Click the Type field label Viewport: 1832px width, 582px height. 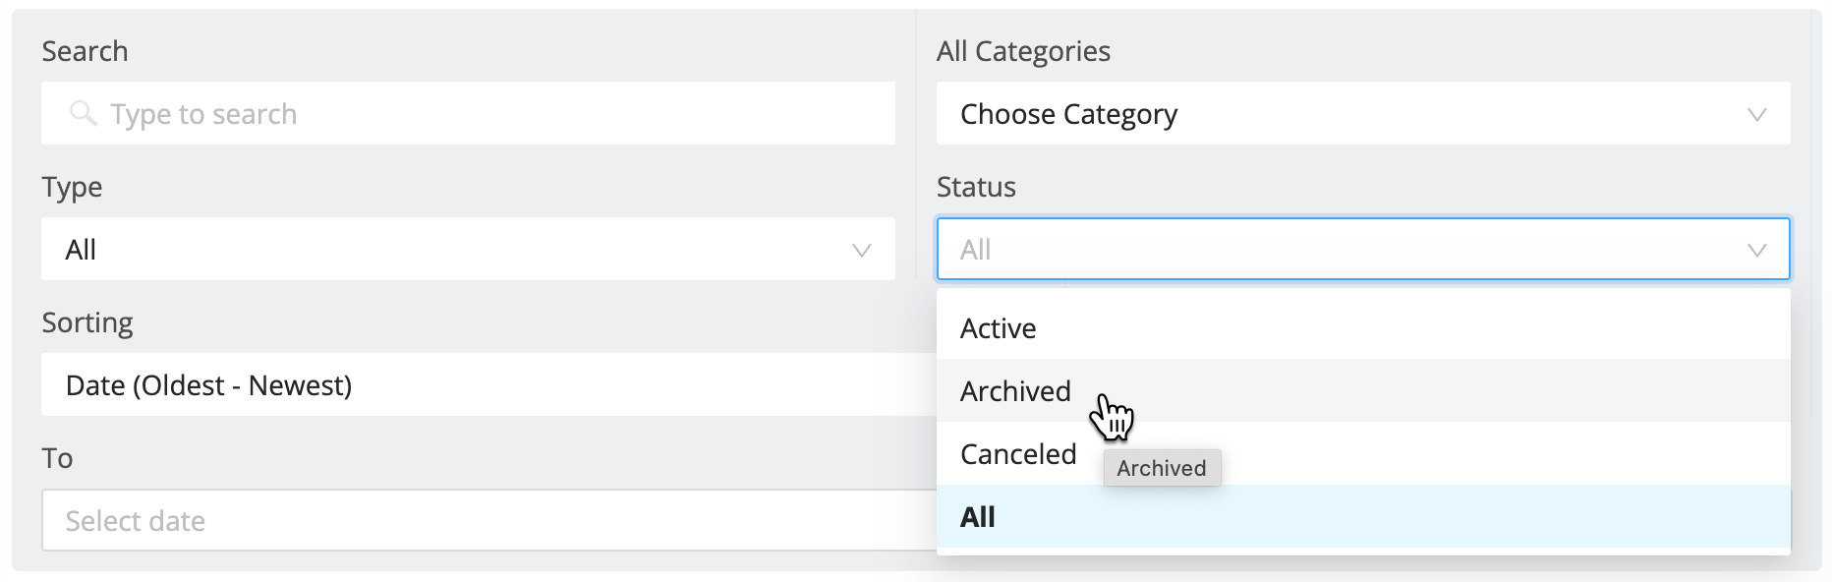point(72,187)
